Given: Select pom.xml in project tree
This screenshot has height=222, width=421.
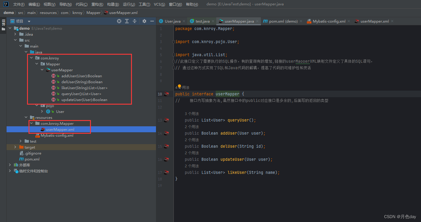Looking at the screenshot, I should [32, 159].
